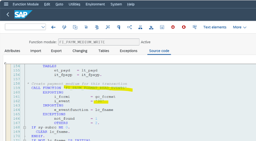Switch to the Export tab

[x=56, y=51]
